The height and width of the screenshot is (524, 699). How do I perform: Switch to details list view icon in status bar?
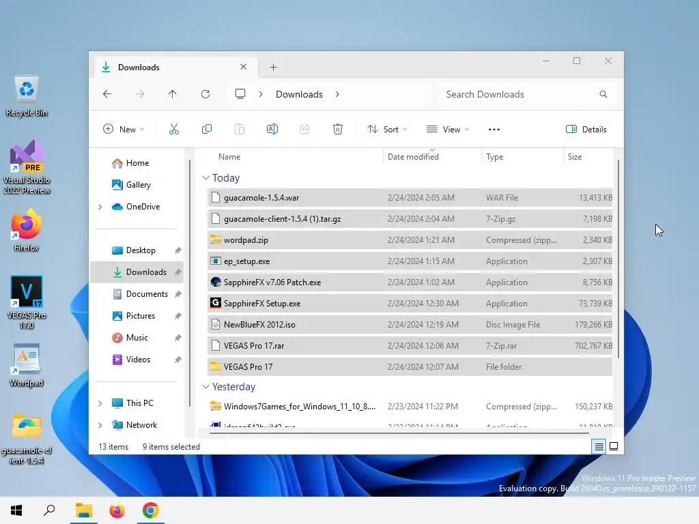click(x=599, y=446)
